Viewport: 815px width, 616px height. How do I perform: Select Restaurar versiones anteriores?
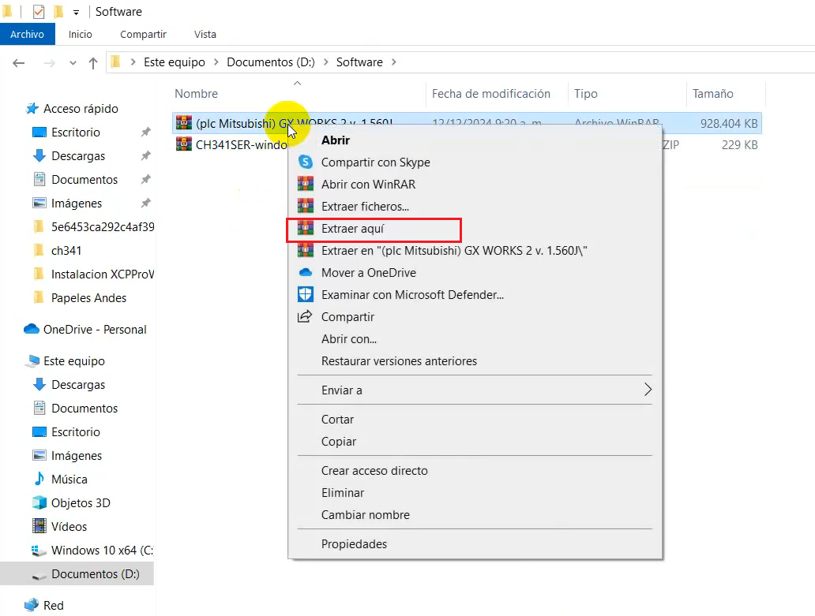tap(475, 361)
